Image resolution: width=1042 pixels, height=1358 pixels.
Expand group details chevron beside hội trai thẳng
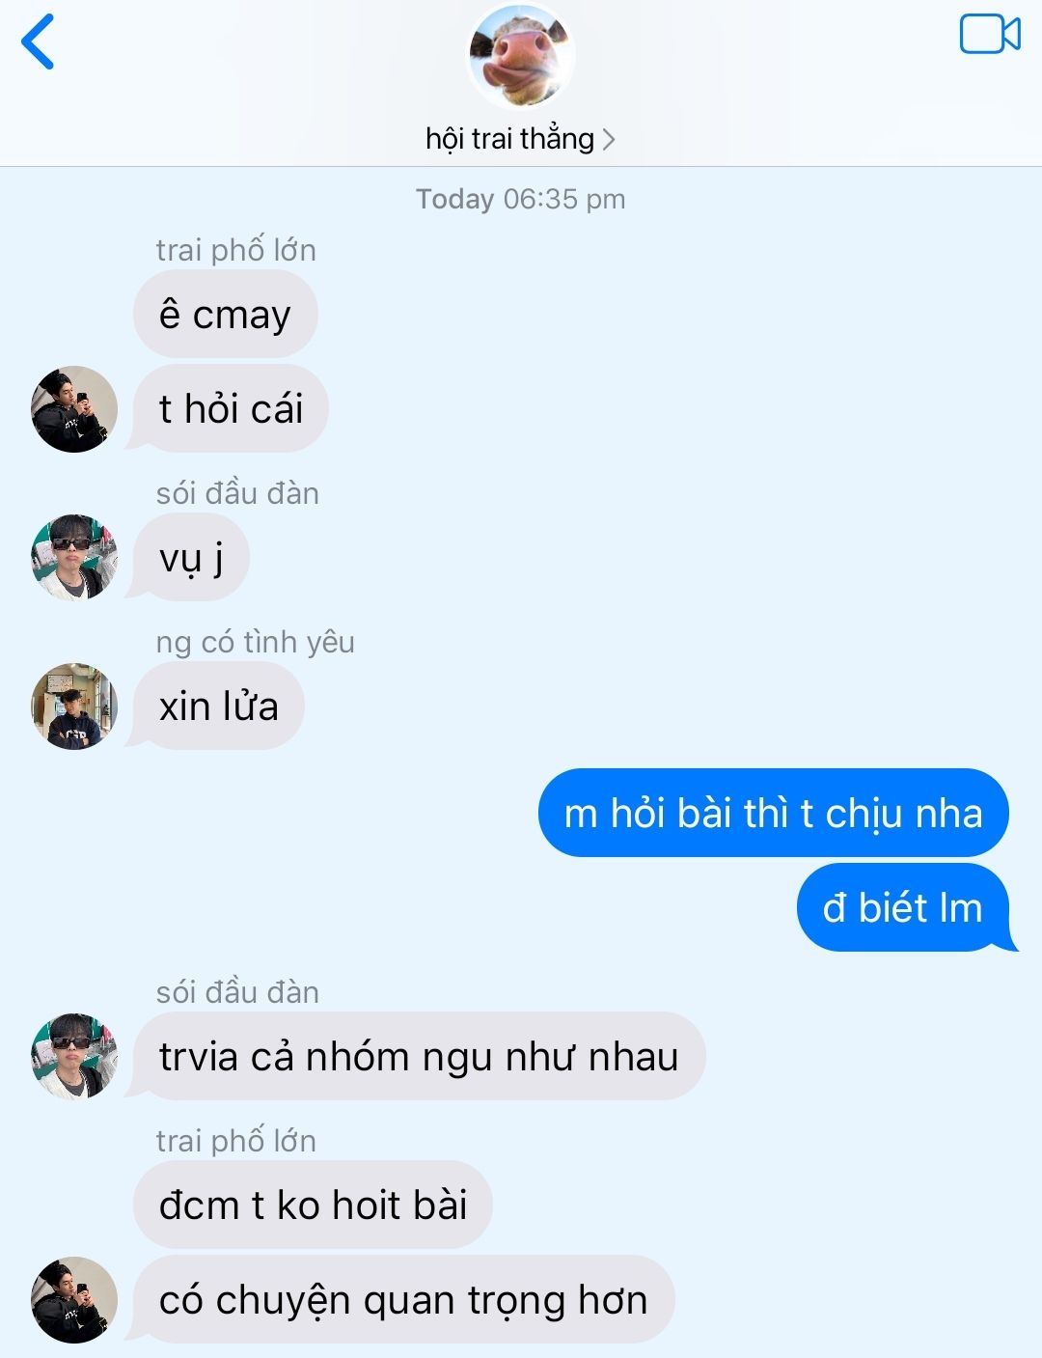tap(608, 140)
